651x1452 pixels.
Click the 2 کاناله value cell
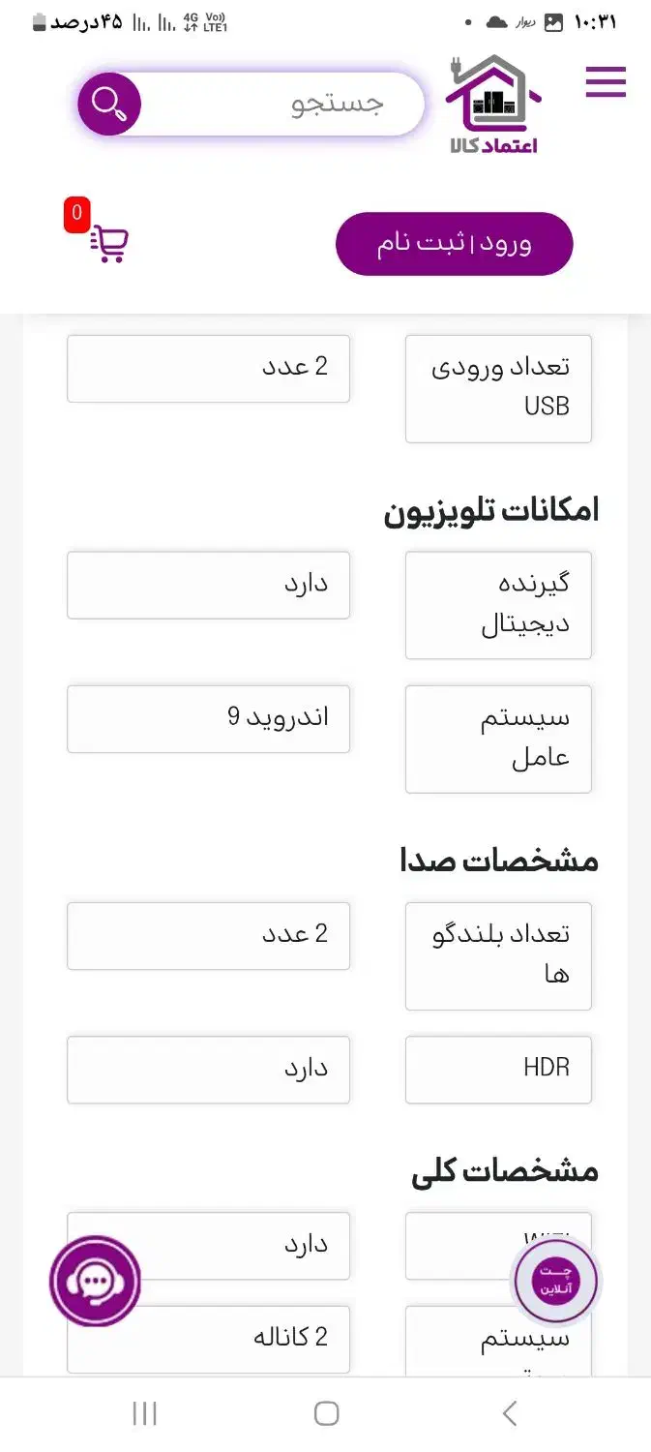pos(208,1338)
